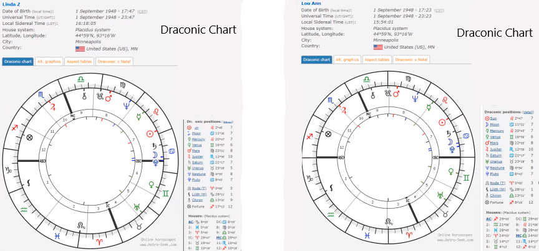539x251 pixels.
Task: Click the detail link beside Lou Ann's Draconic positions
Action: (528, 111)
